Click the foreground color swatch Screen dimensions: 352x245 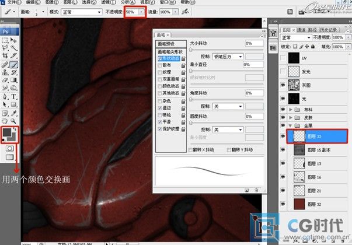6,132
